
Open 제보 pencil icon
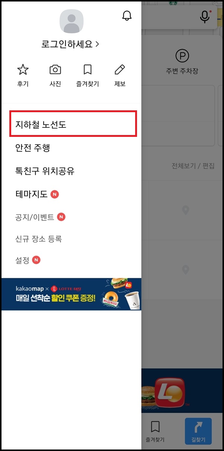coord(120,70)
